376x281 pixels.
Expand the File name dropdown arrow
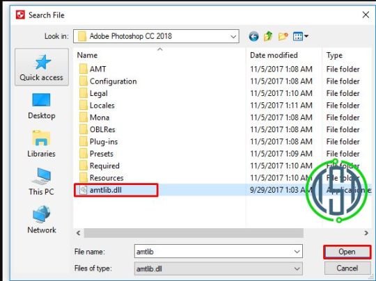297,252
